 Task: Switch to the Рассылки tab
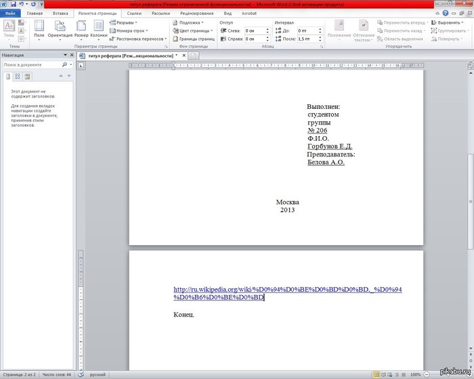pyautogui.click(x=161, y=14)
